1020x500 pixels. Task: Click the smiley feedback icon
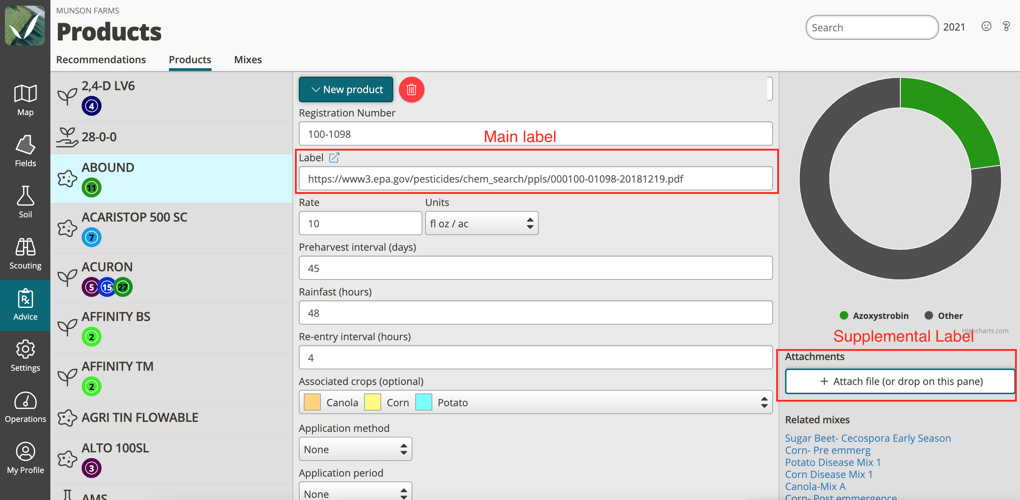tap(986, 27)
